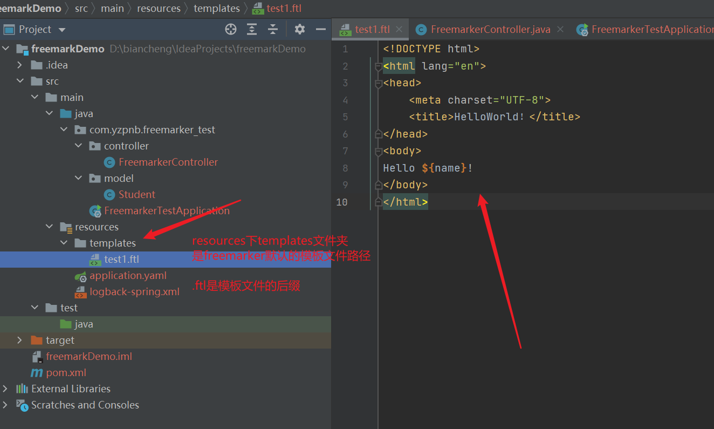This screenshot has width=714, height=429.
Task: Select FreemarkerController class in tree
Action: click(x=168, y=162)
